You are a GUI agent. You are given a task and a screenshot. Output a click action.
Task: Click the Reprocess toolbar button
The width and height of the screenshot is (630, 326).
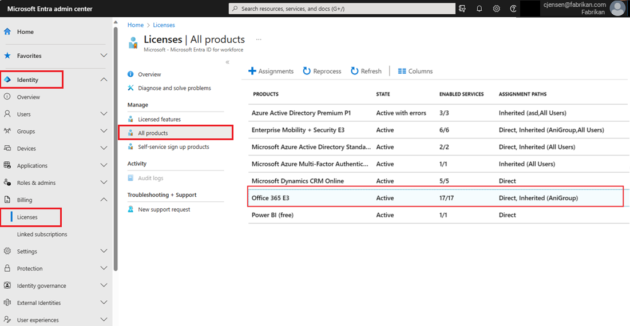tap(322, 71)
